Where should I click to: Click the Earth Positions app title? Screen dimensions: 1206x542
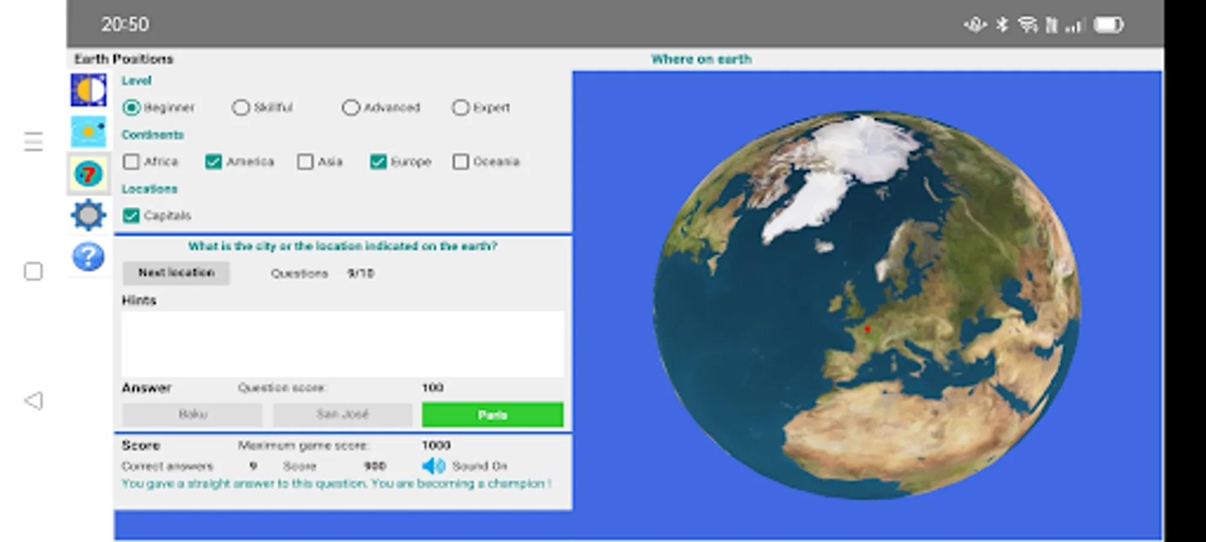point(123,59)
